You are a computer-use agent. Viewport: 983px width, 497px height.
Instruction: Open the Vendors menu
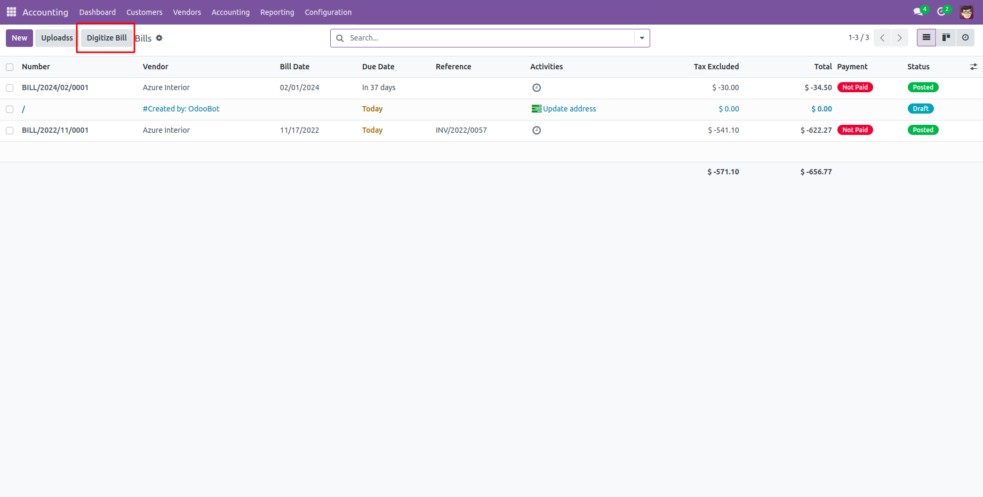(187, 12)
